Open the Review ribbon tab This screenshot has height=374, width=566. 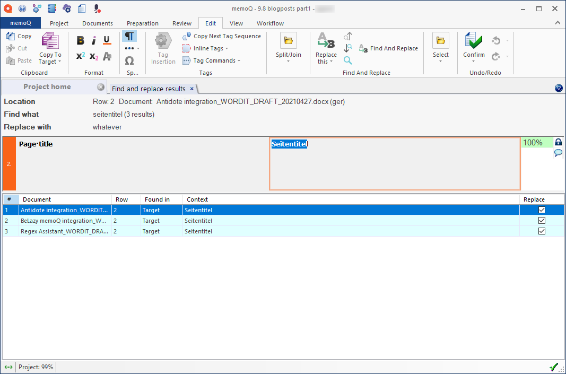pyautogui.click(x=182, y=23)
